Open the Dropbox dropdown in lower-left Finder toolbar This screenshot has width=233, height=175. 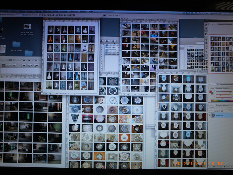[x=36, y=65]
